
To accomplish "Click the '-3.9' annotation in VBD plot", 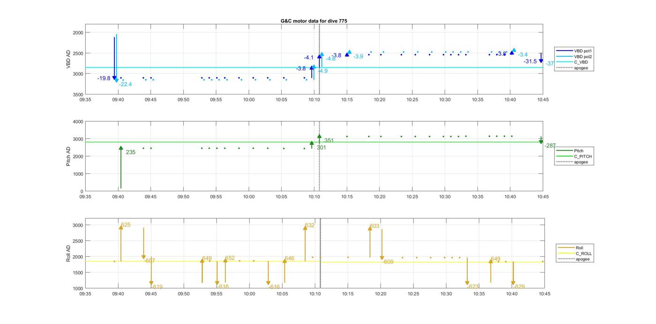I will pos(358,57).
